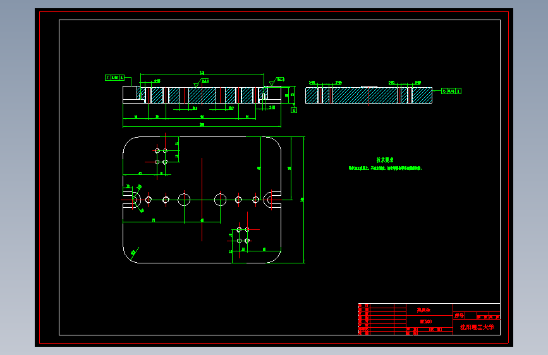Select the large circle right of plate centerline
548x355 pixels.
(220, 200)
